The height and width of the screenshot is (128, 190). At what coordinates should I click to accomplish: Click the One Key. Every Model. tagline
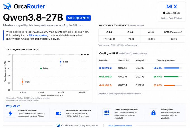pyautogui.click(x=88, y=125)
